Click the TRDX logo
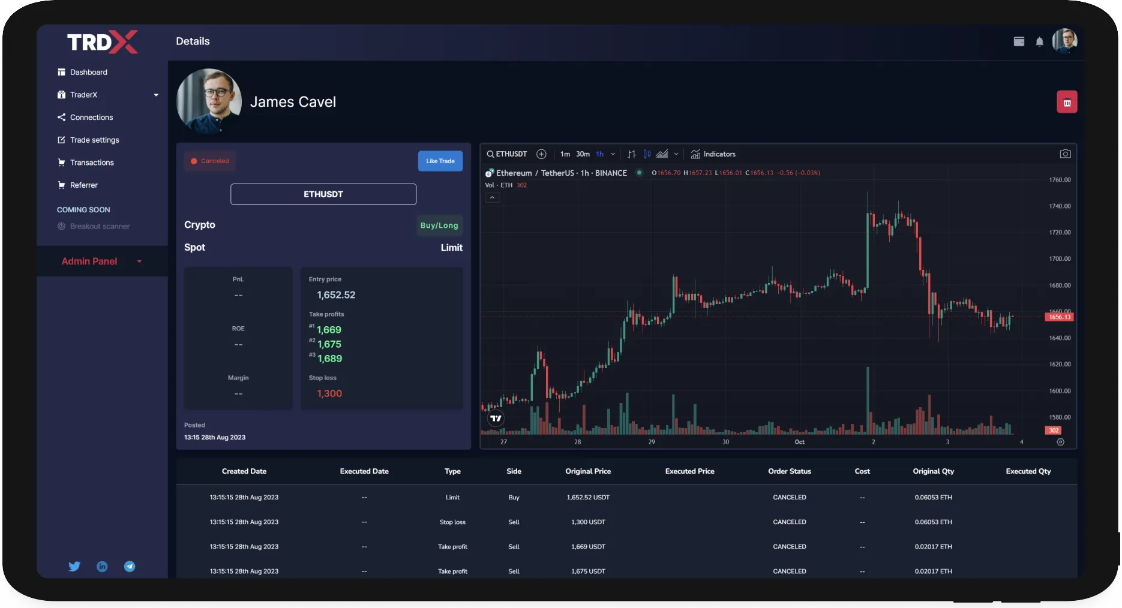 tap(103, 42)
